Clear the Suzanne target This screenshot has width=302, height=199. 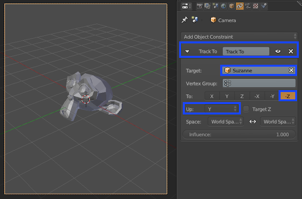(292, 70)
